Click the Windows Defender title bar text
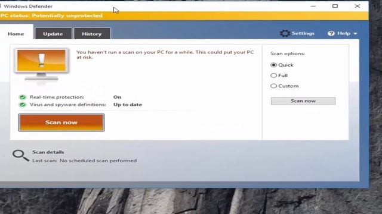Screen dimensions: 382x214 click(28, 7)
